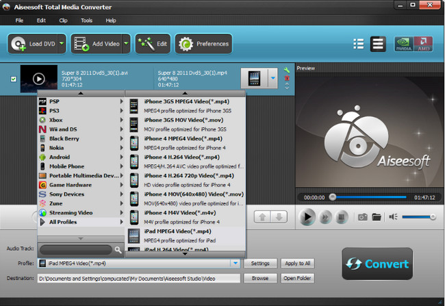Image resolution: width=445 pixels, height=306 pixels.
Task: Open the Help menu
Action: pyautogui.click(x=111, y=21)
